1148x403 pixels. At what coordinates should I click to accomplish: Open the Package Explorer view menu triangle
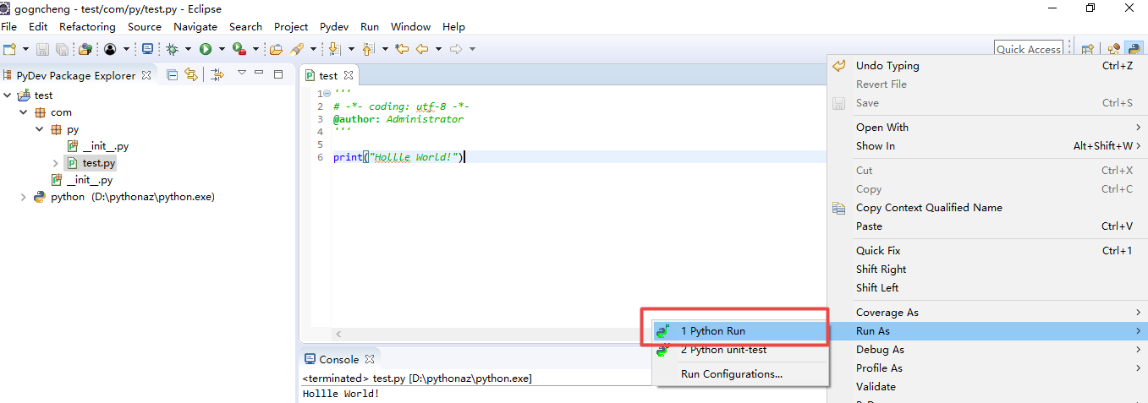point(241,73)
